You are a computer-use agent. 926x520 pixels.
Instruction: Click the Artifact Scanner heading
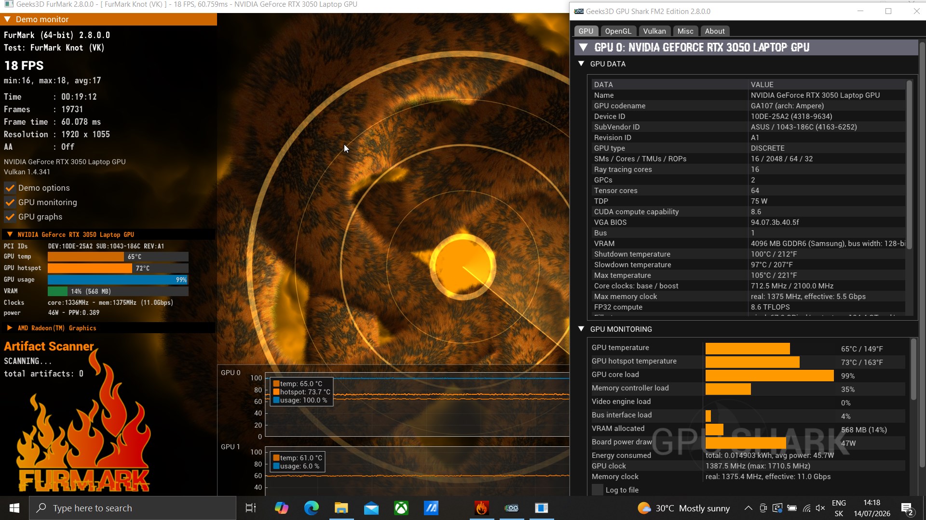pyautogui.click(x=49, y=346)
